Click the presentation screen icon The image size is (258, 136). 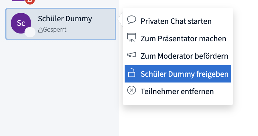[x=132, y=37]
